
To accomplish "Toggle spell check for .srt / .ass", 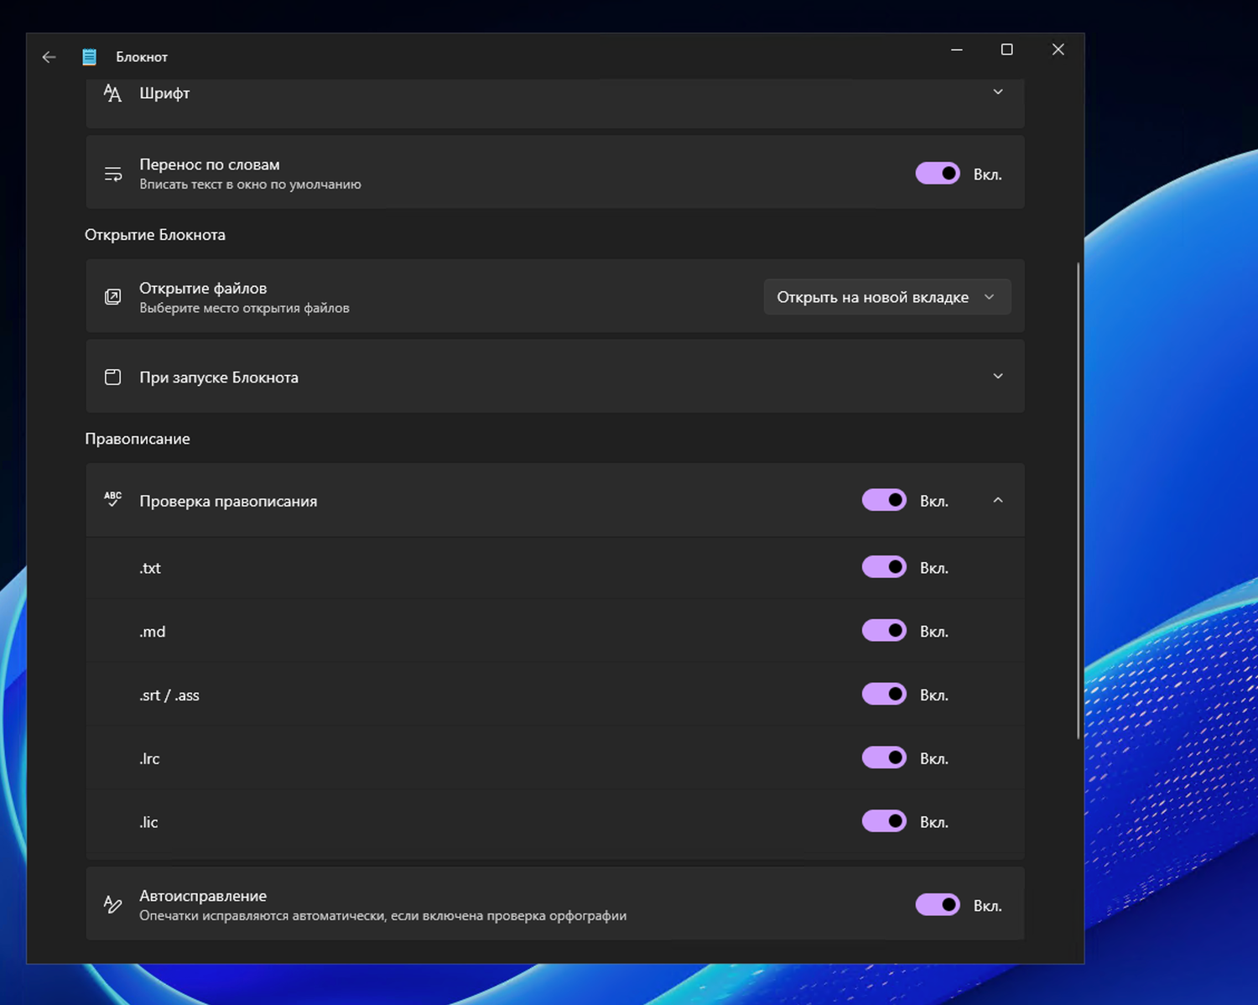I will point(884,695).
